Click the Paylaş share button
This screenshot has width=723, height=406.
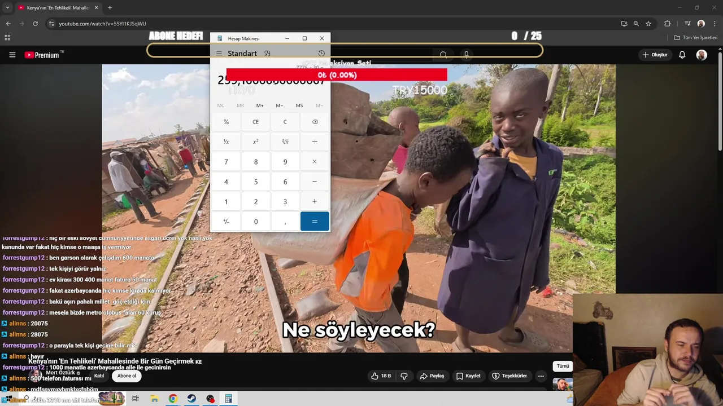432,376
